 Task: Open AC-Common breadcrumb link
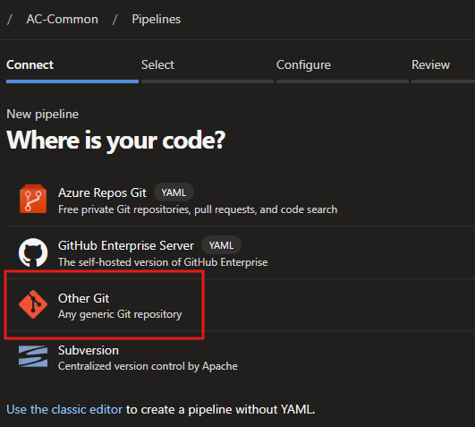click(x=62, y=20)
